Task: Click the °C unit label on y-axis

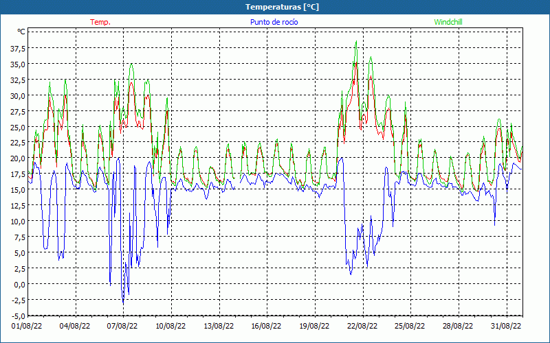Action: (x=21, y=32)
